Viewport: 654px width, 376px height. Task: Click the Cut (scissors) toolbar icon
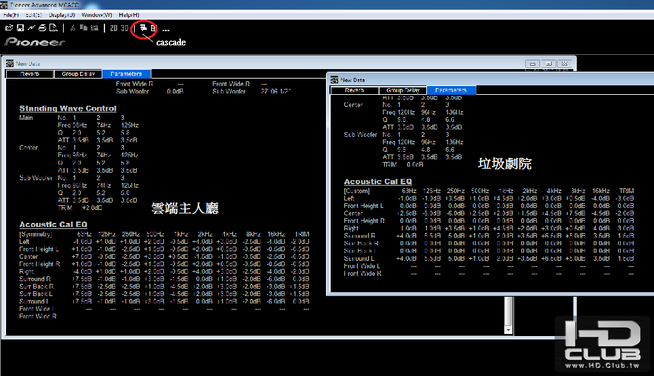point(73,28)
